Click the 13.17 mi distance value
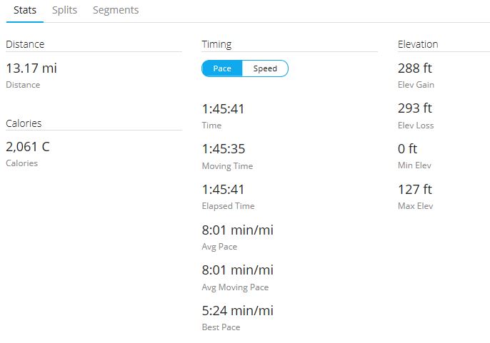 [31, 68]
